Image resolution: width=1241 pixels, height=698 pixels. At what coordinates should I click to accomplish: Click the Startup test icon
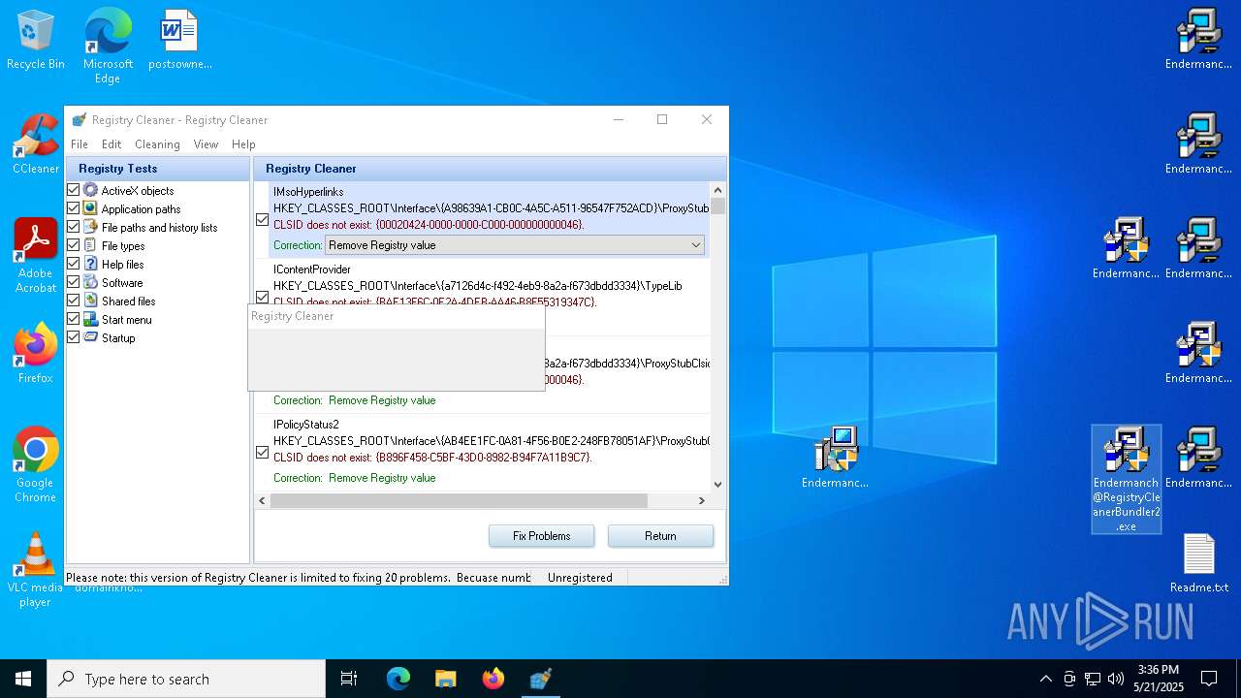coord(90,337)
